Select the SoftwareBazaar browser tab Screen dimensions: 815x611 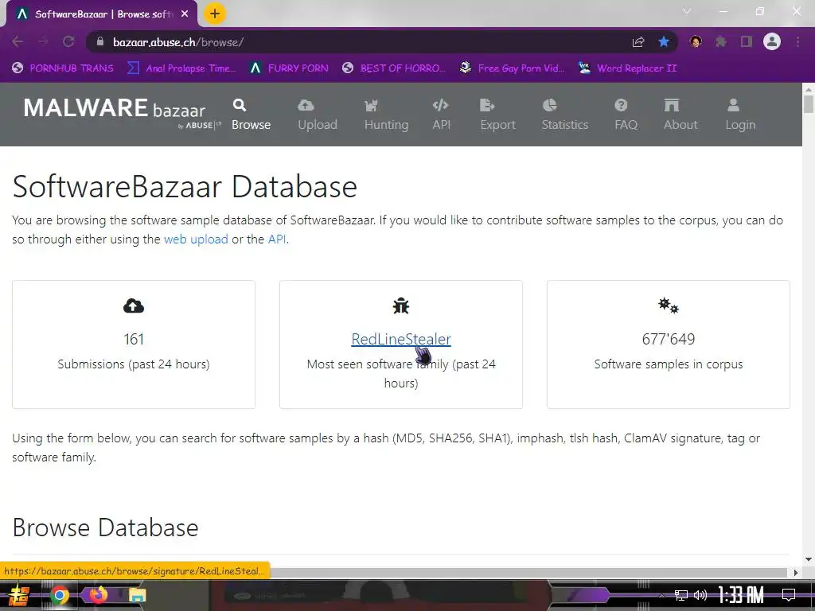[x=101, y=14]
